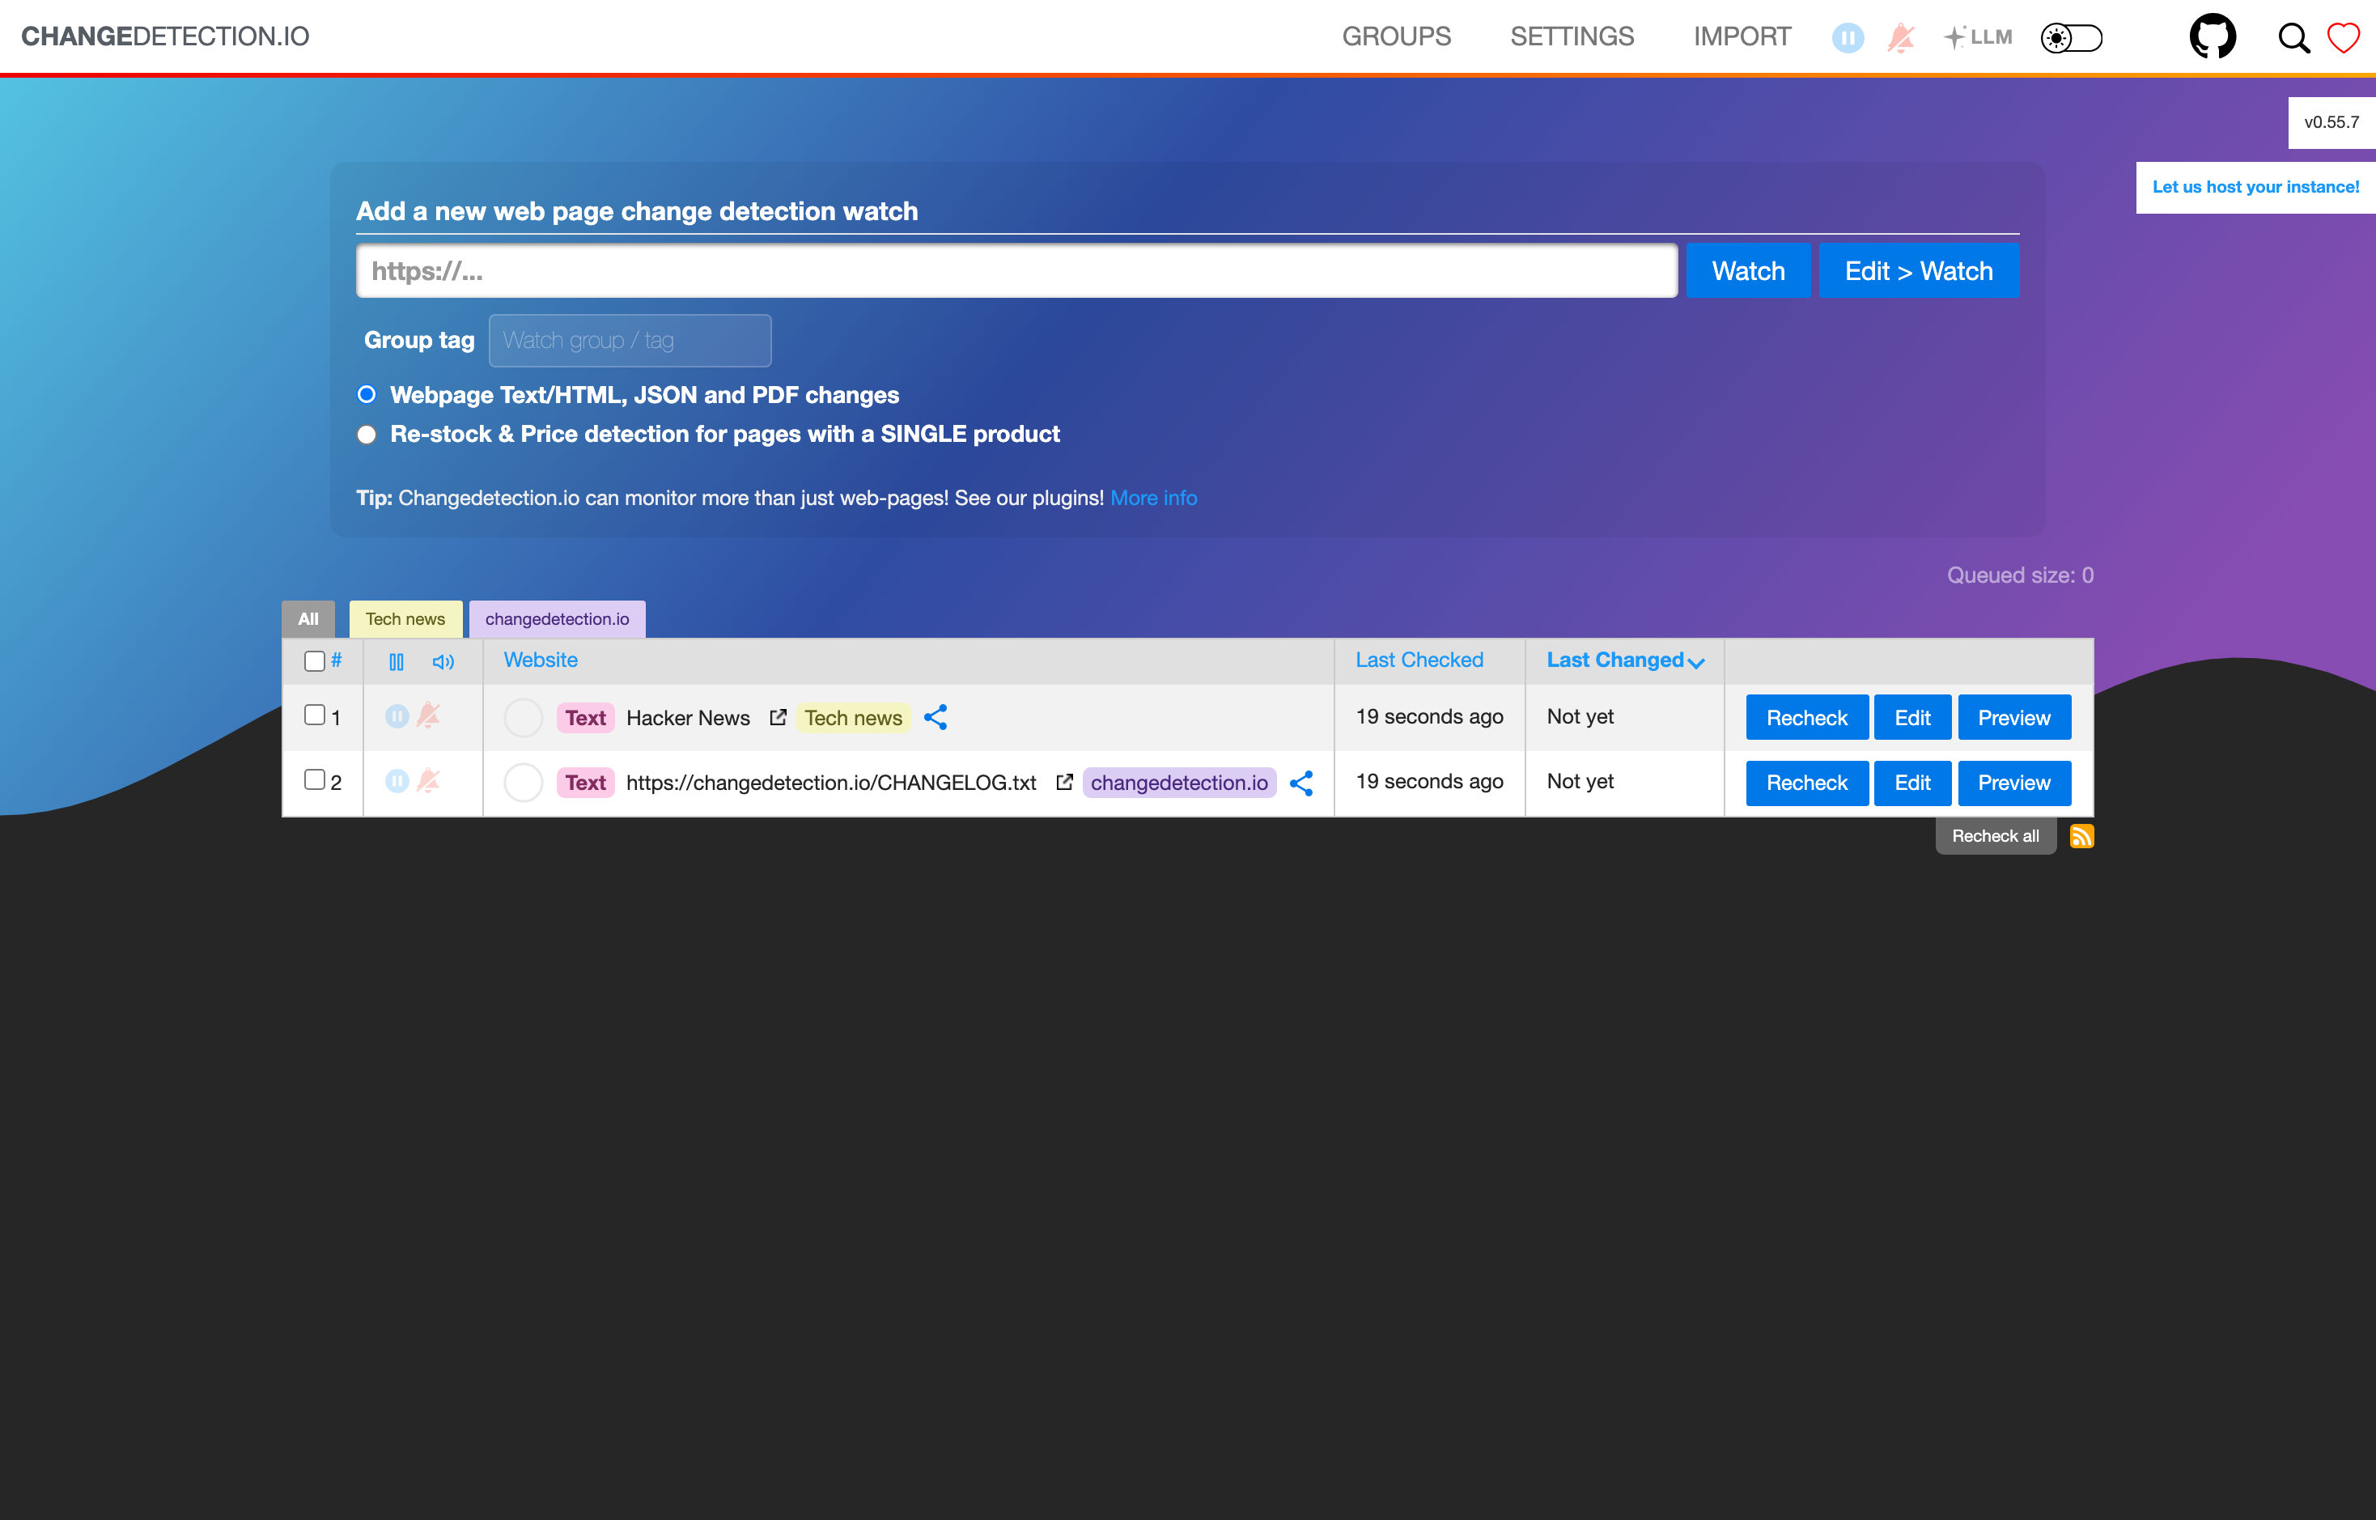Click the CHANGEDETECTION.IO logo
Viewport: 2376px width, 1520px height.
click(165, 36)
